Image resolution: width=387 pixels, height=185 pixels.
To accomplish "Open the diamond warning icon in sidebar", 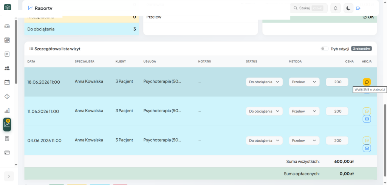I will click(7, 96).
